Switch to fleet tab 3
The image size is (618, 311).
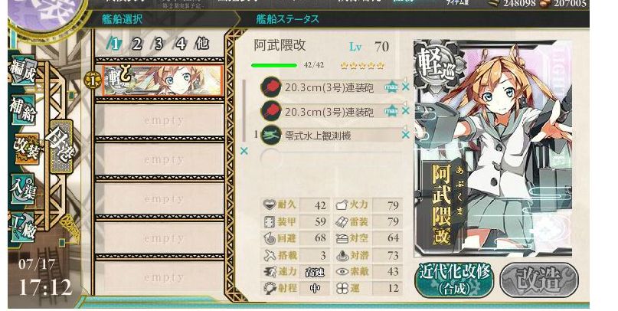point(159,44)
